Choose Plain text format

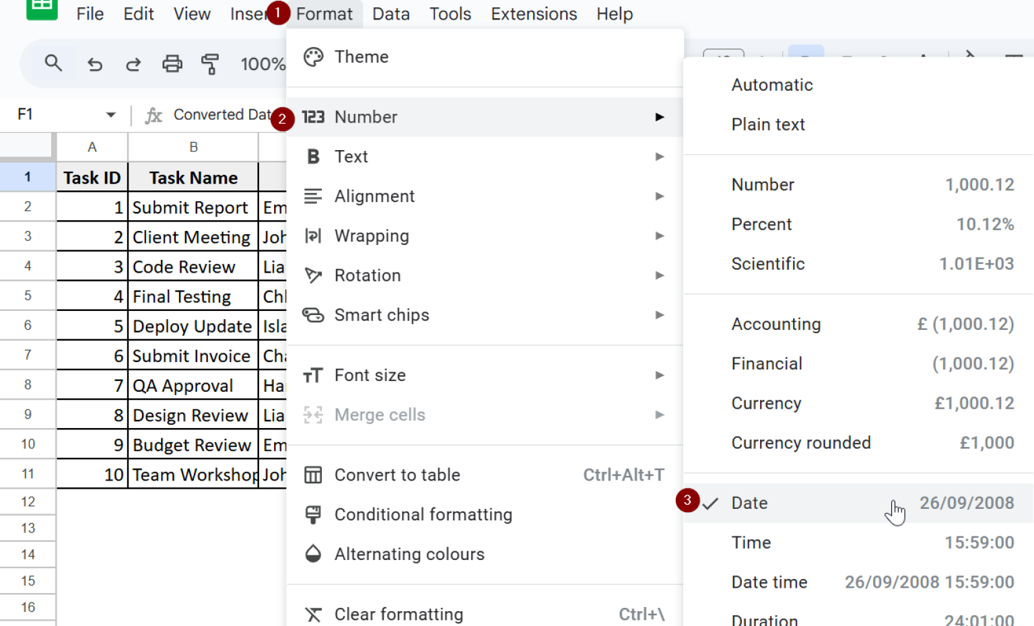tap(768, 125)
